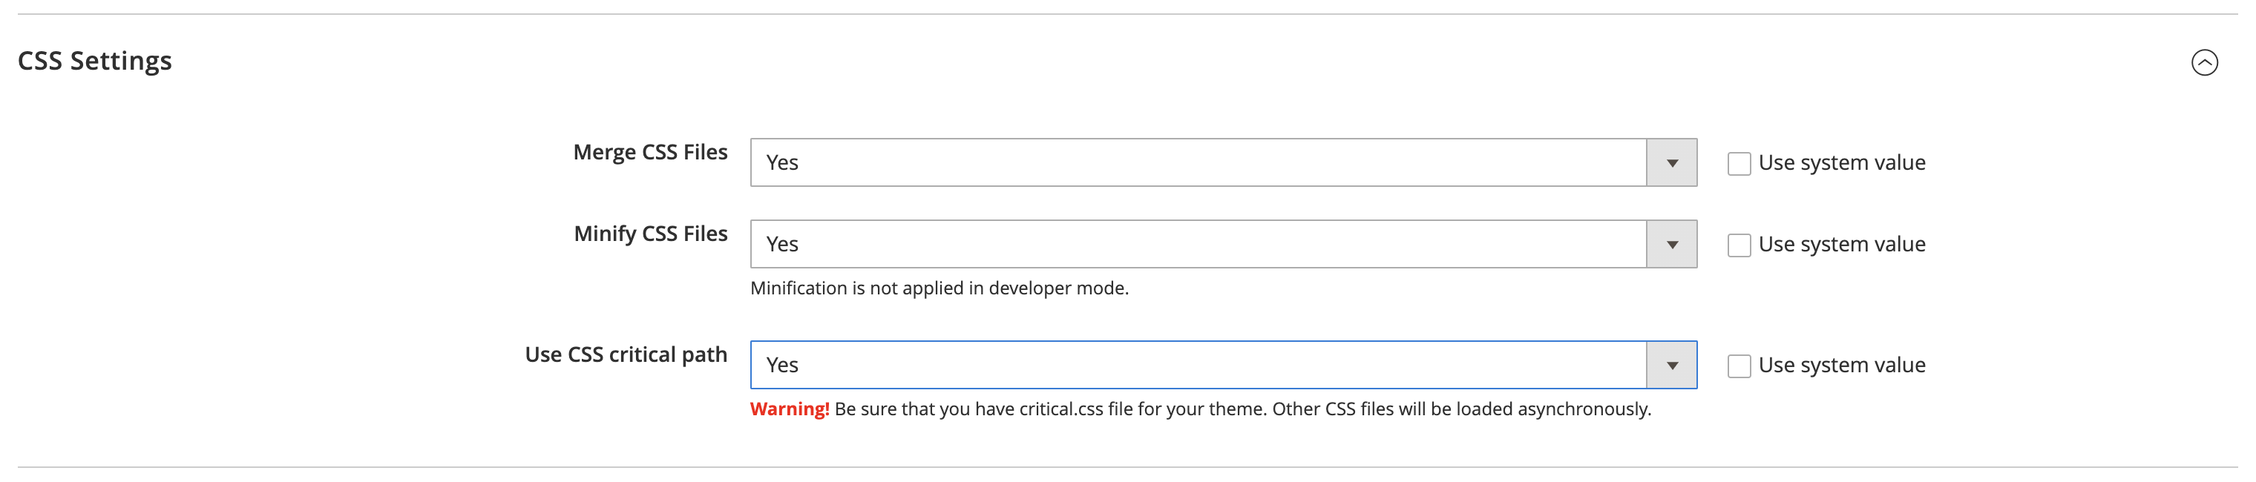
Task: Collapse the CSS Settings section chevron icon
Action: (x=2203, y=62)
